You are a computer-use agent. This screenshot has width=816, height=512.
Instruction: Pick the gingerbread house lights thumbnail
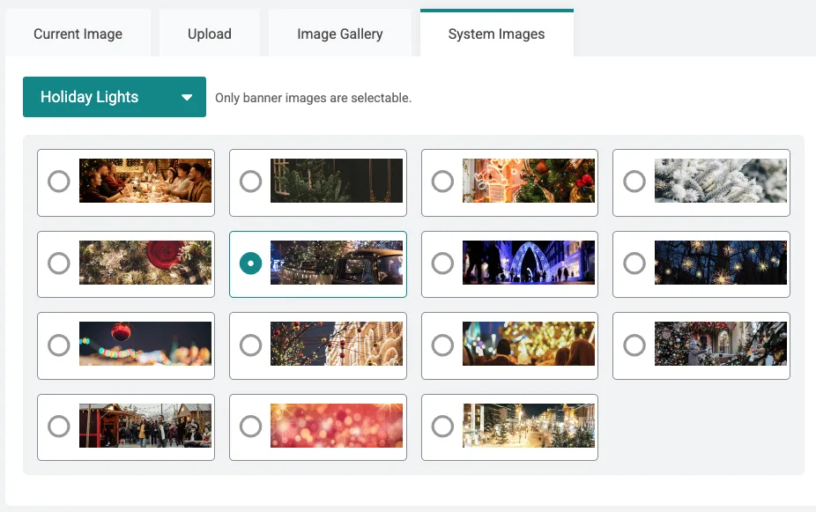(529, 181)
